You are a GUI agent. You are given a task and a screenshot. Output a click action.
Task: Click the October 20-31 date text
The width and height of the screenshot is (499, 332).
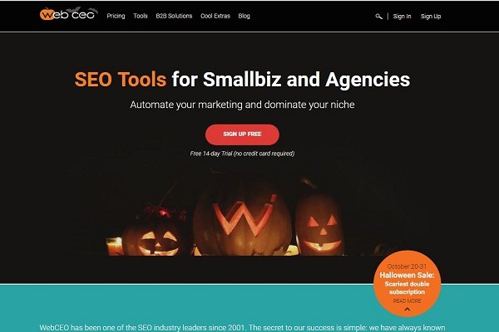(407, 266)
